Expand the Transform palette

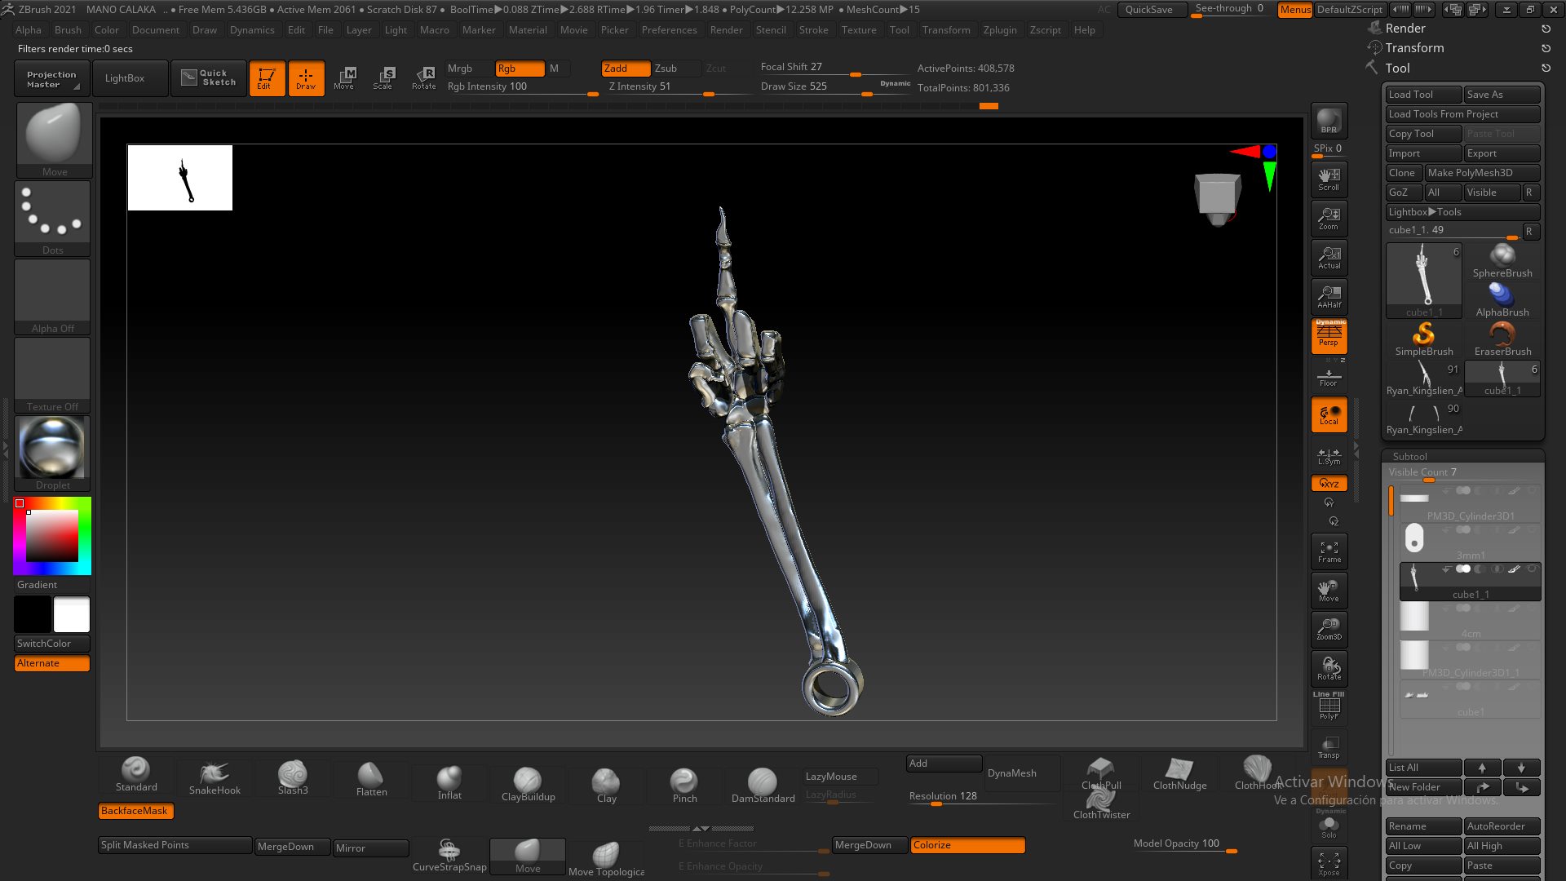(1414, 48)
